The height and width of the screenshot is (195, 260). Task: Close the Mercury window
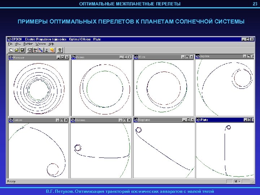click(x=67, y=57)
